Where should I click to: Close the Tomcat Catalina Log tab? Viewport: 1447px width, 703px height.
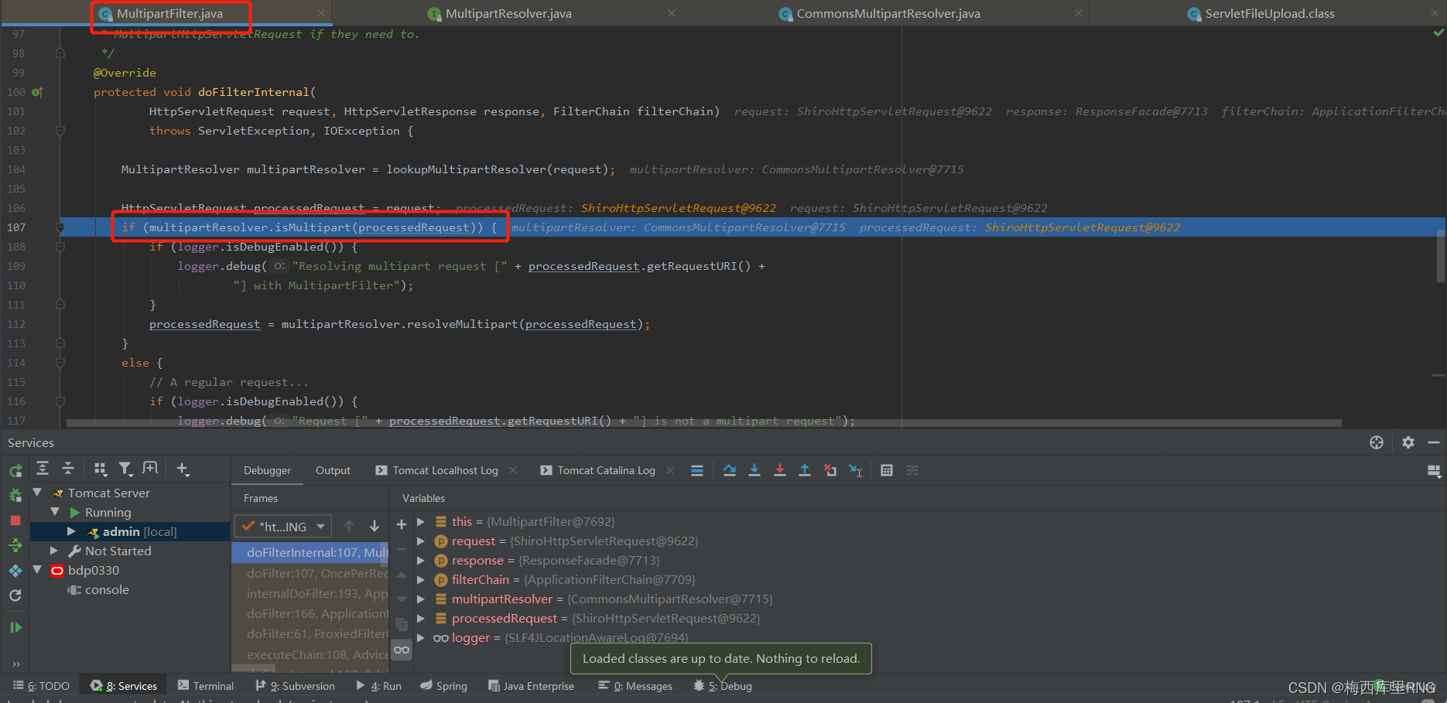[670, 470]
